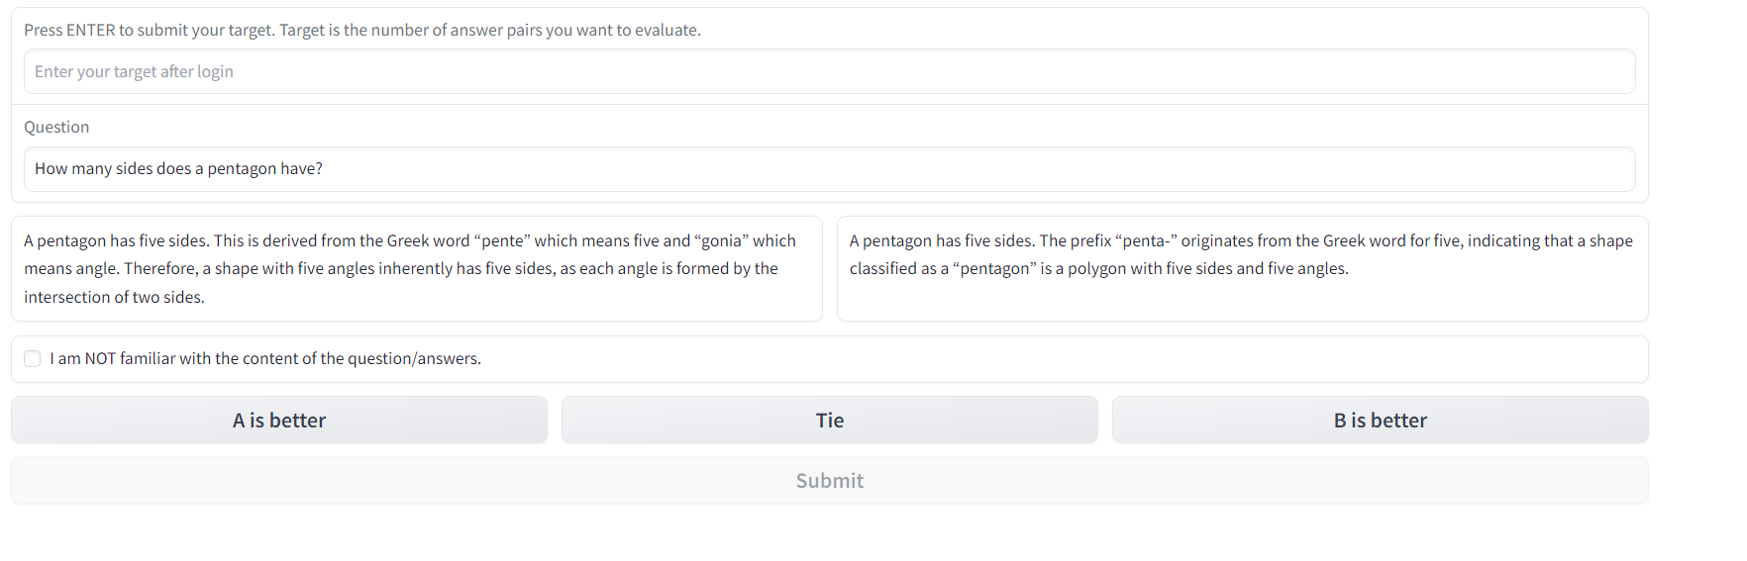Click the 'I am NOT familiar' label text
This screenshot has height=561, width=1747.
pyautogui.click(x=265, y=359)
